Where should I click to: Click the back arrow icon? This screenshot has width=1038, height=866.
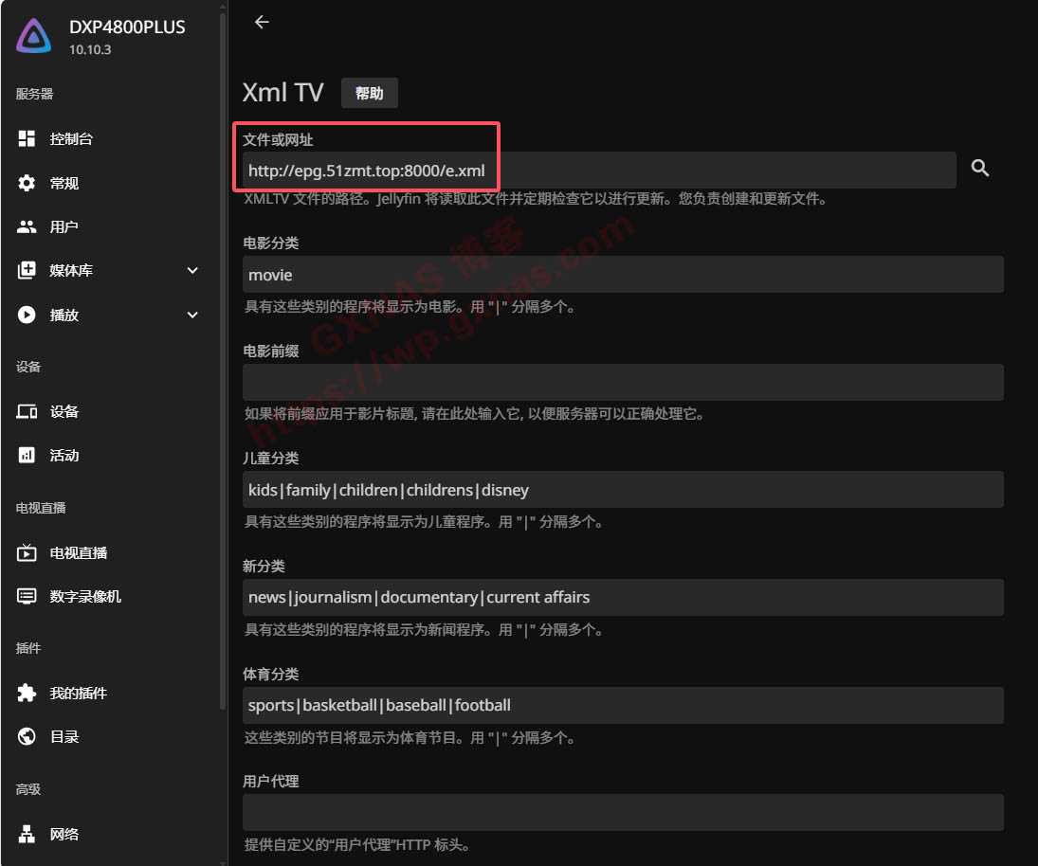tap(263, 23)
